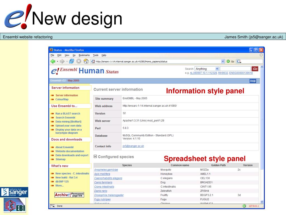Screen dimensions: 286x215
Task: Click New species - C. intestinalis link
Action: click(x=72, y=174)
